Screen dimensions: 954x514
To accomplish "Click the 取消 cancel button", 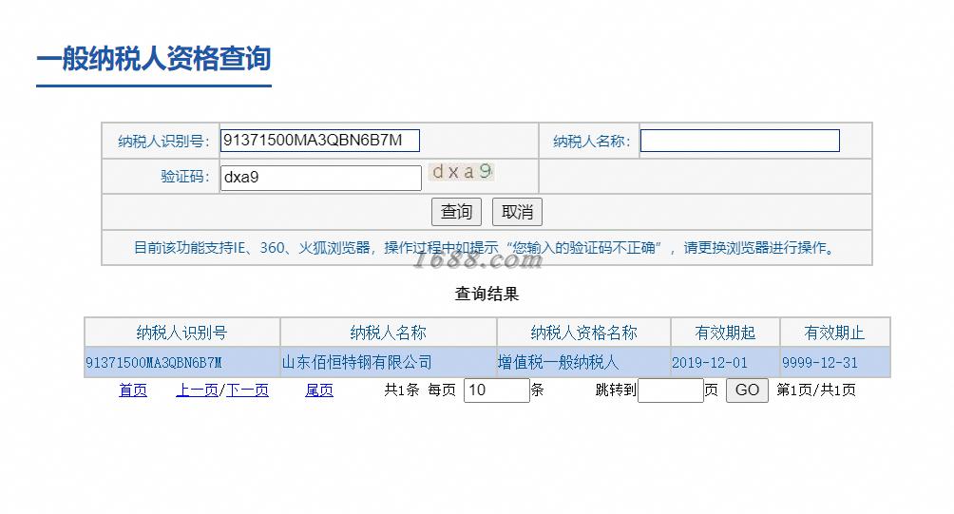I will pos(517,212).
